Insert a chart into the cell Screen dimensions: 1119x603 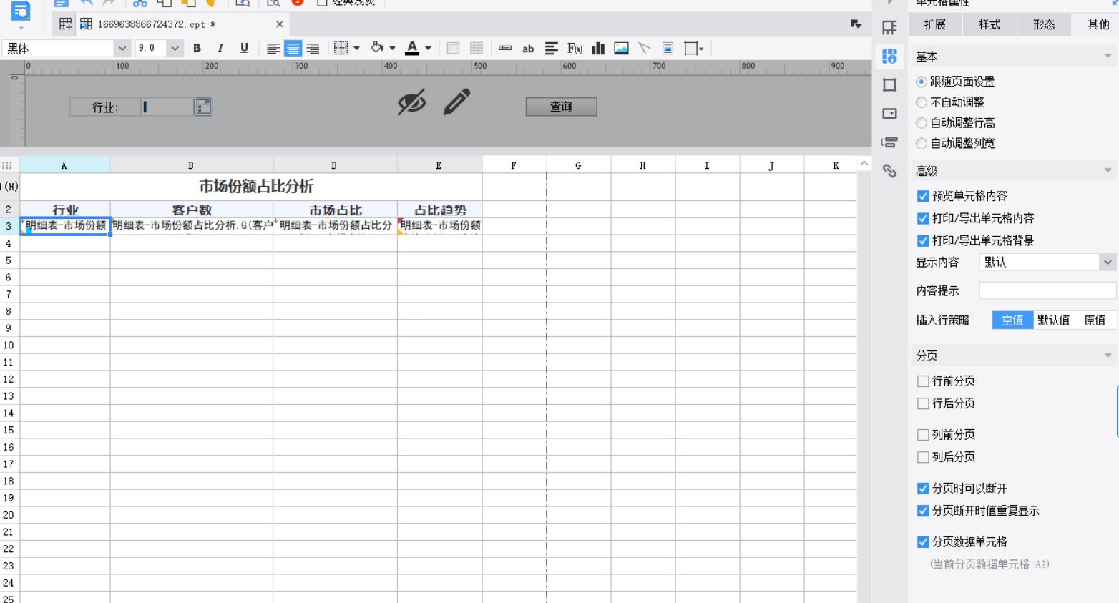(598, 48)
